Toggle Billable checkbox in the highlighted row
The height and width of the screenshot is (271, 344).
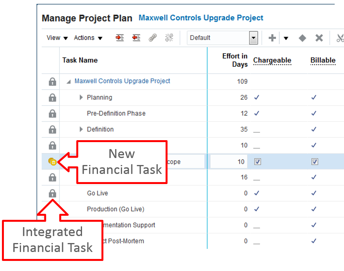314,162
